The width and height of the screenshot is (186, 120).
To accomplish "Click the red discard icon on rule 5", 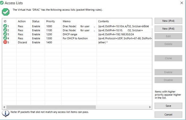I will coord(5,42).
